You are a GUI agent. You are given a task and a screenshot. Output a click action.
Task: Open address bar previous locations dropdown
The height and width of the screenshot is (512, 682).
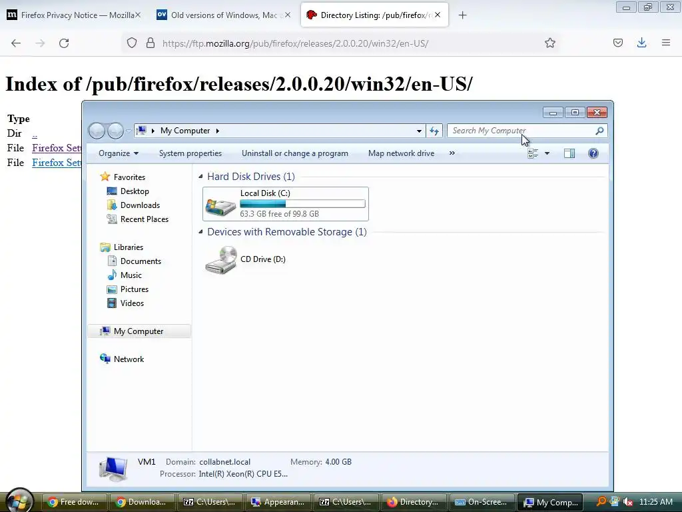coord(419,131)
